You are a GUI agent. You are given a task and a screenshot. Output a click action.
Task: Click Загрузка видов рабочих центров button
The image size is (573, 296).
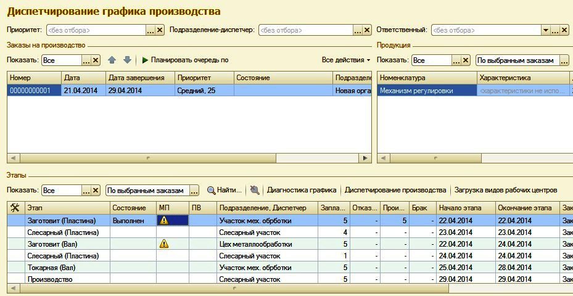(506, 190)
